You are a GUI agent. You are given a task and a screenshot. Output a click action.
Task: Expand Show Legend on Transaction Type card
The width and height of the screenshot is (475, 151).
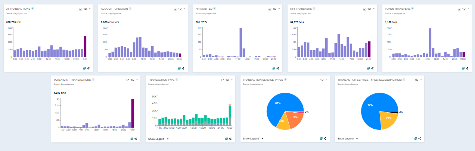[158, 139]
